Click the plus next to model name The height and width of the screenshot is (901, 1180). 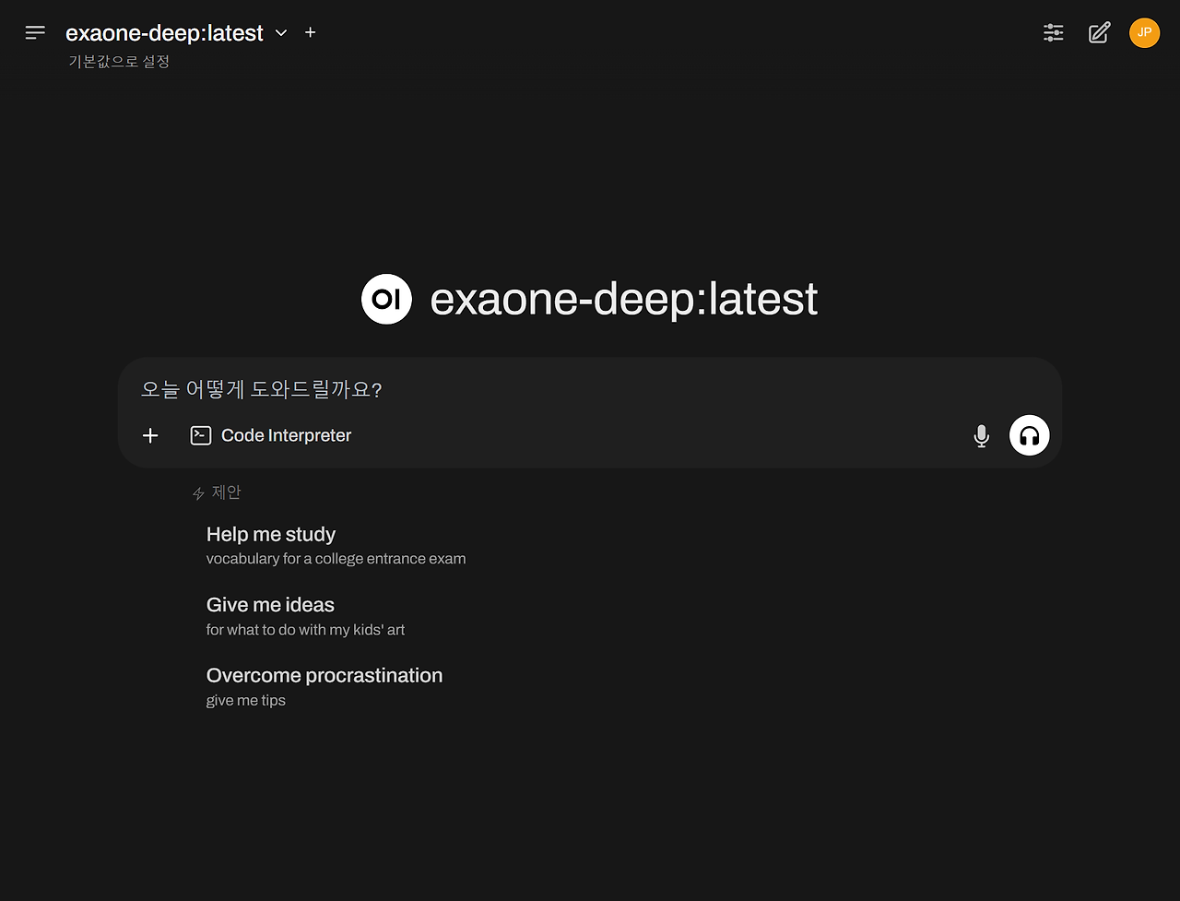(x=310, y=32)
